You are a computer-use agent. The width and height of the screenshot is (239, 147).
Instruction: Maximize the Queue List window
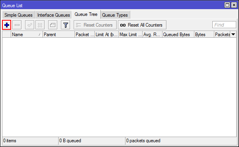click(227, 5)
